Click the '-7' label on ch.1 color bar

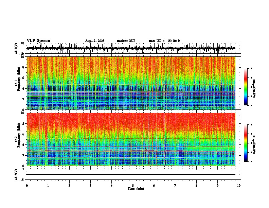(x=250, y=105)
